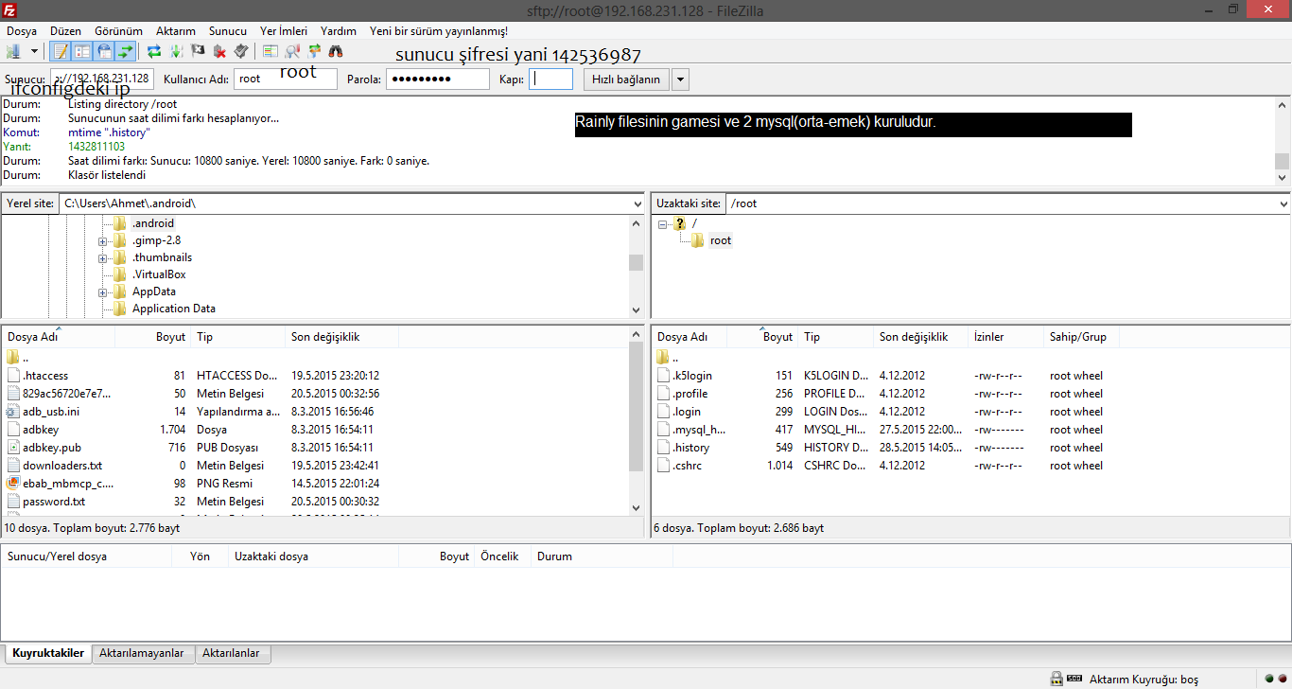Open the directory listing filters
The image size is (1292, 689).
(271, 51)
